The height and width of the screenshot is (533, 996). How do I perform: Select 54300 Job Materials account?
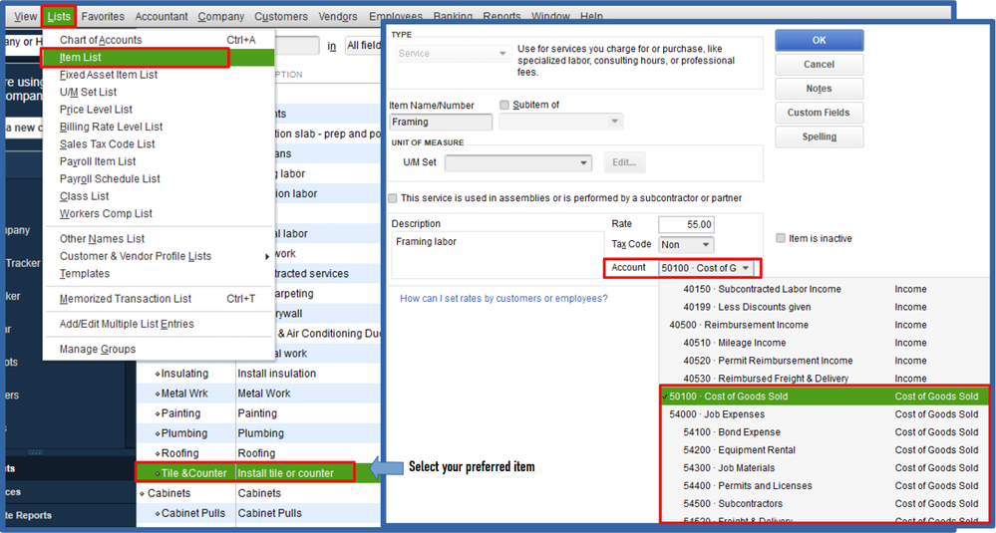click(825, 467)
